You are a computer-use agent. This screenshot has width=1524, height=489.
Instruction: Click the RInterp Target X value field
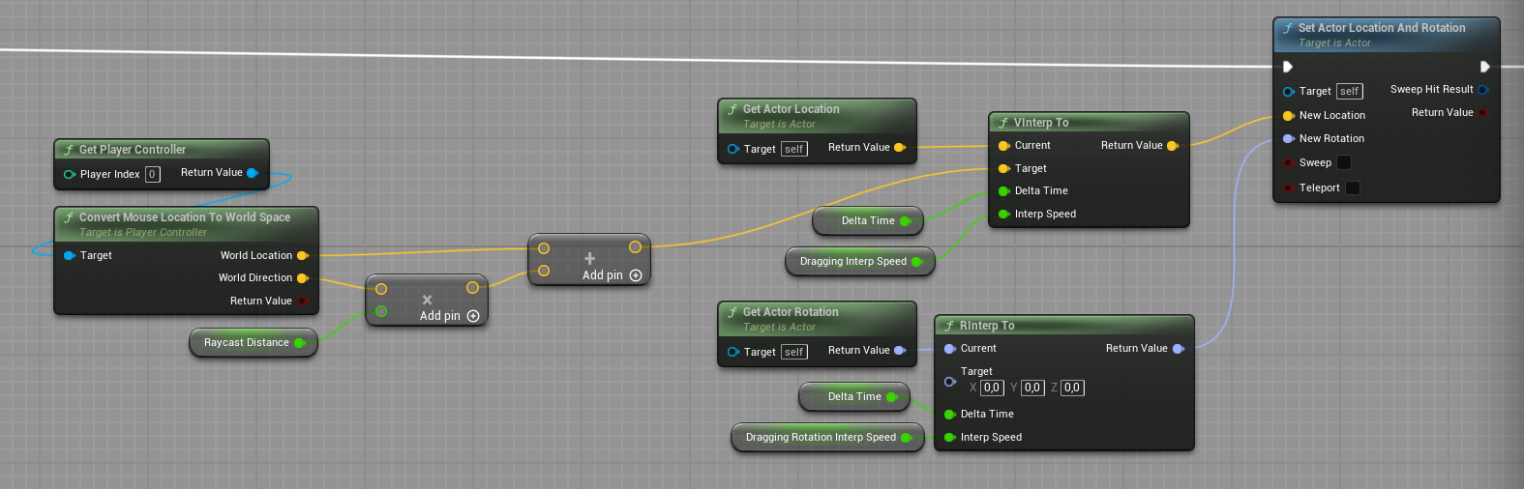click(x=991, y=388)
